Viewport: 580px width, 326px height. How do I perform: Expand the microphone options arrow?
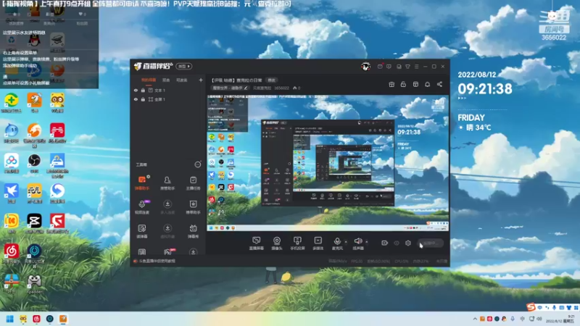coord(346,242)
